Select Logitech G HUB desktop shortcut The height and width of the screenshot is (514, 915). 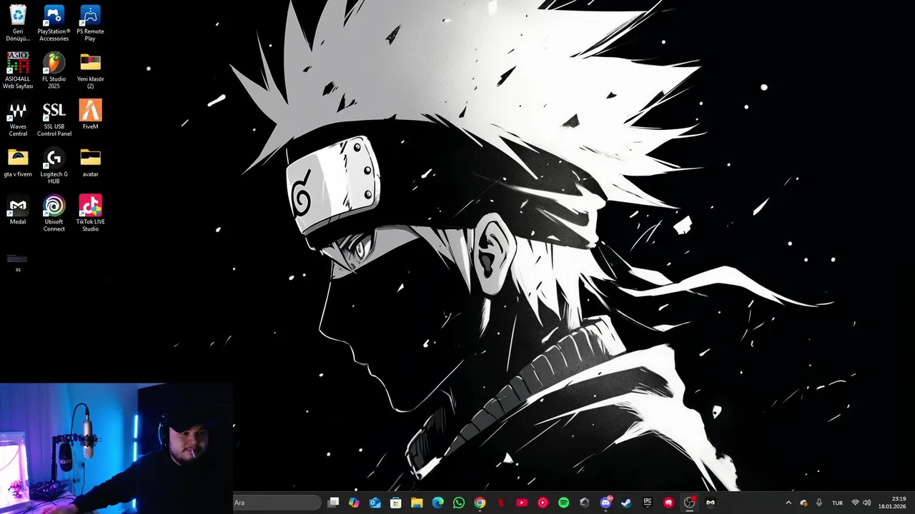[x=54, y=166]
